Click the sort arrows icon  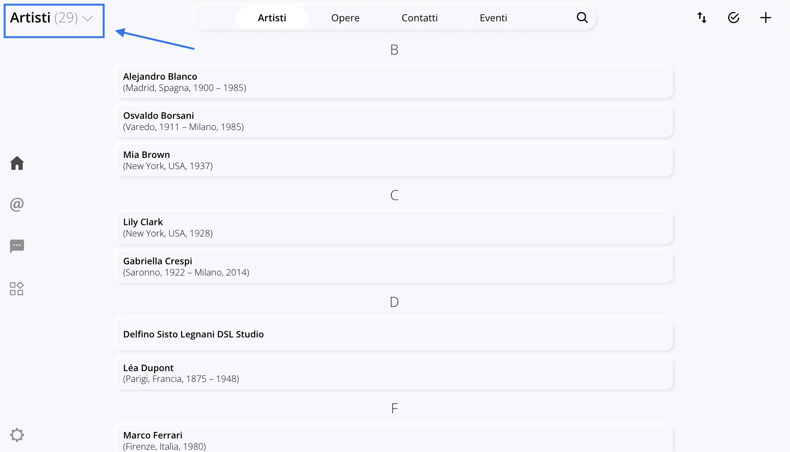pos(702,17)
